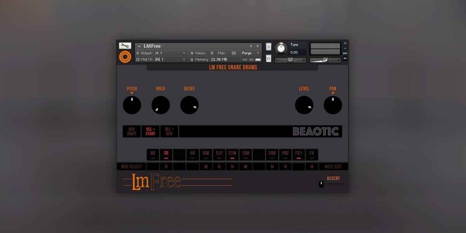Toggle the M button under CYM
Viewport: 466px width, 233px height.
[232, 167]
